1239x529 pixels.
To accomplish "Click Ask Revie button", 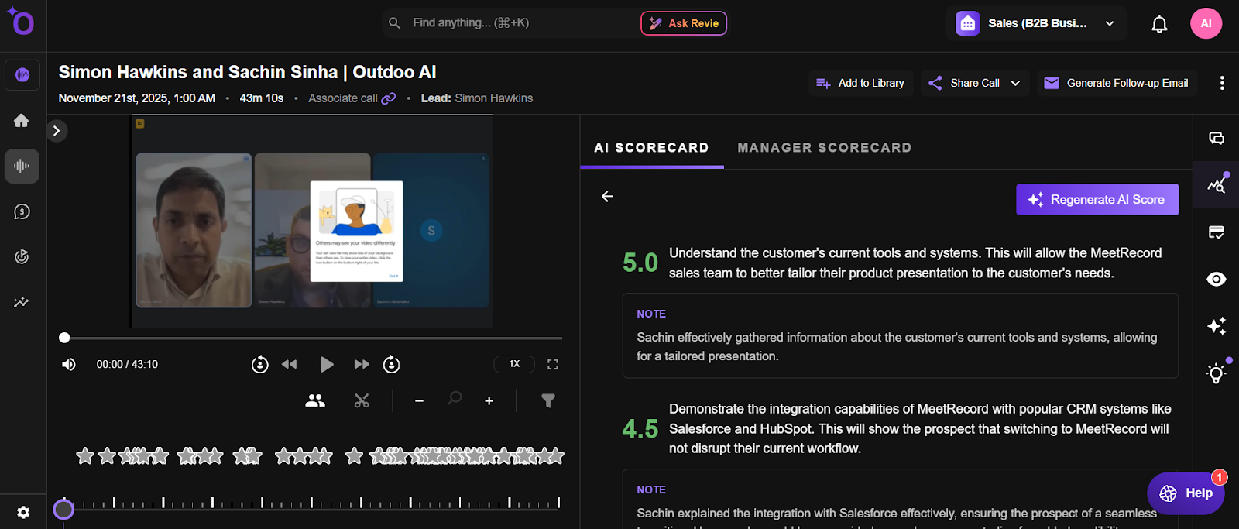I will tap(684, 23).
